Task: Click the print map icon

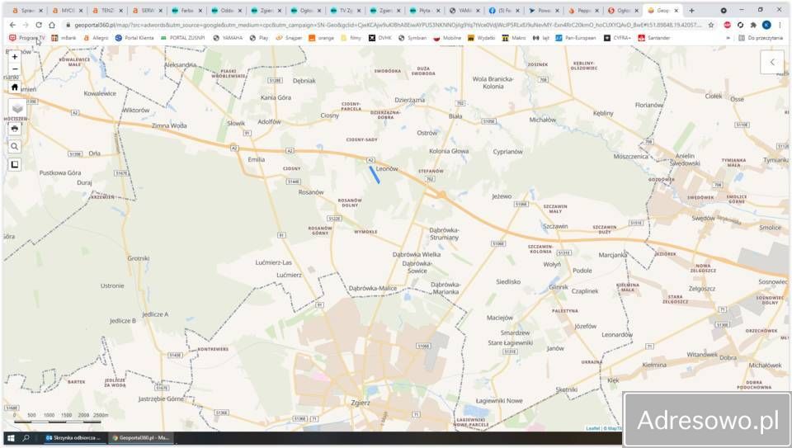Action: [15, 128]
